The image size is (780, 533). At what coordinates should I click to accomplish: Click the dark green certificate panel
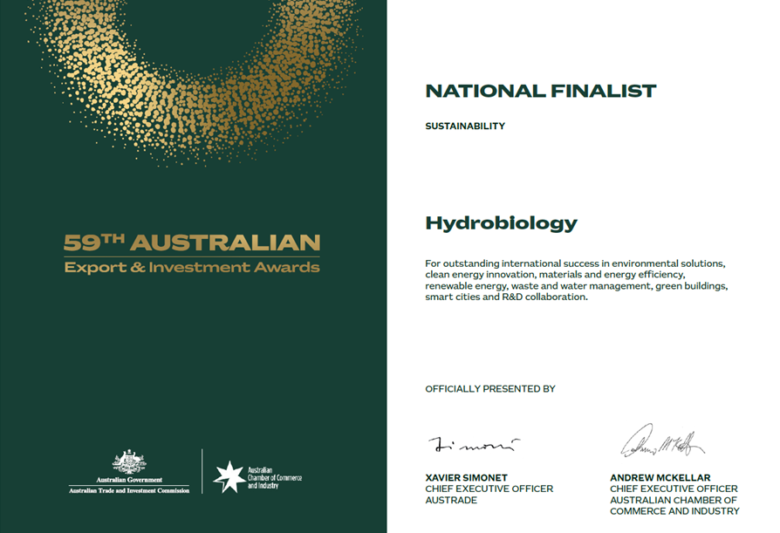pos(192,366)
